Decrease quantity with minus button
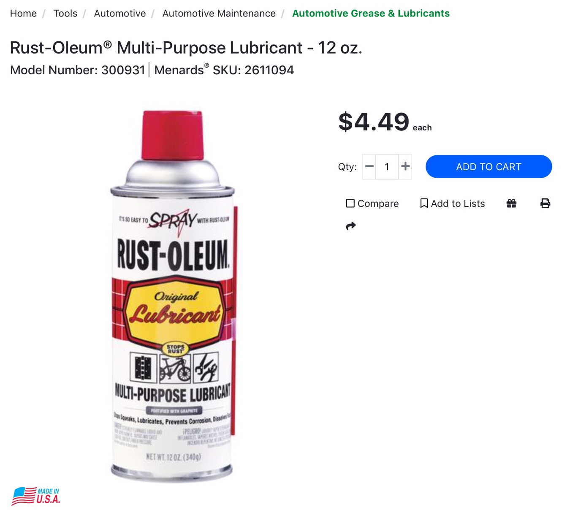Viewport: 570px width, 510px height. pos(369,166)
